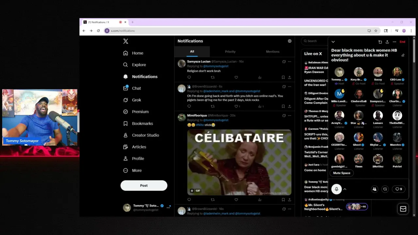Open more options on Mimifboriqua's post
Image resolution: width=418 pixels, height=235 pixels.
tap(289, 116)
